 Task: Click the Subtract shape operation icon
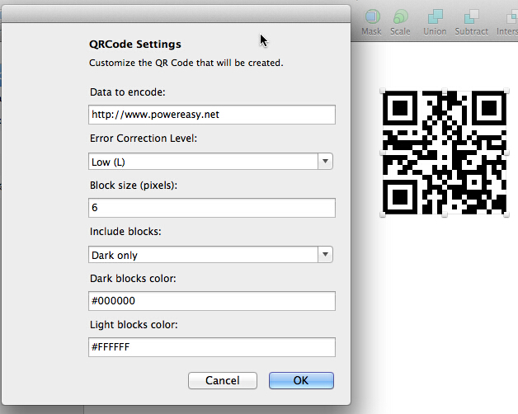(x=471, y=20)
